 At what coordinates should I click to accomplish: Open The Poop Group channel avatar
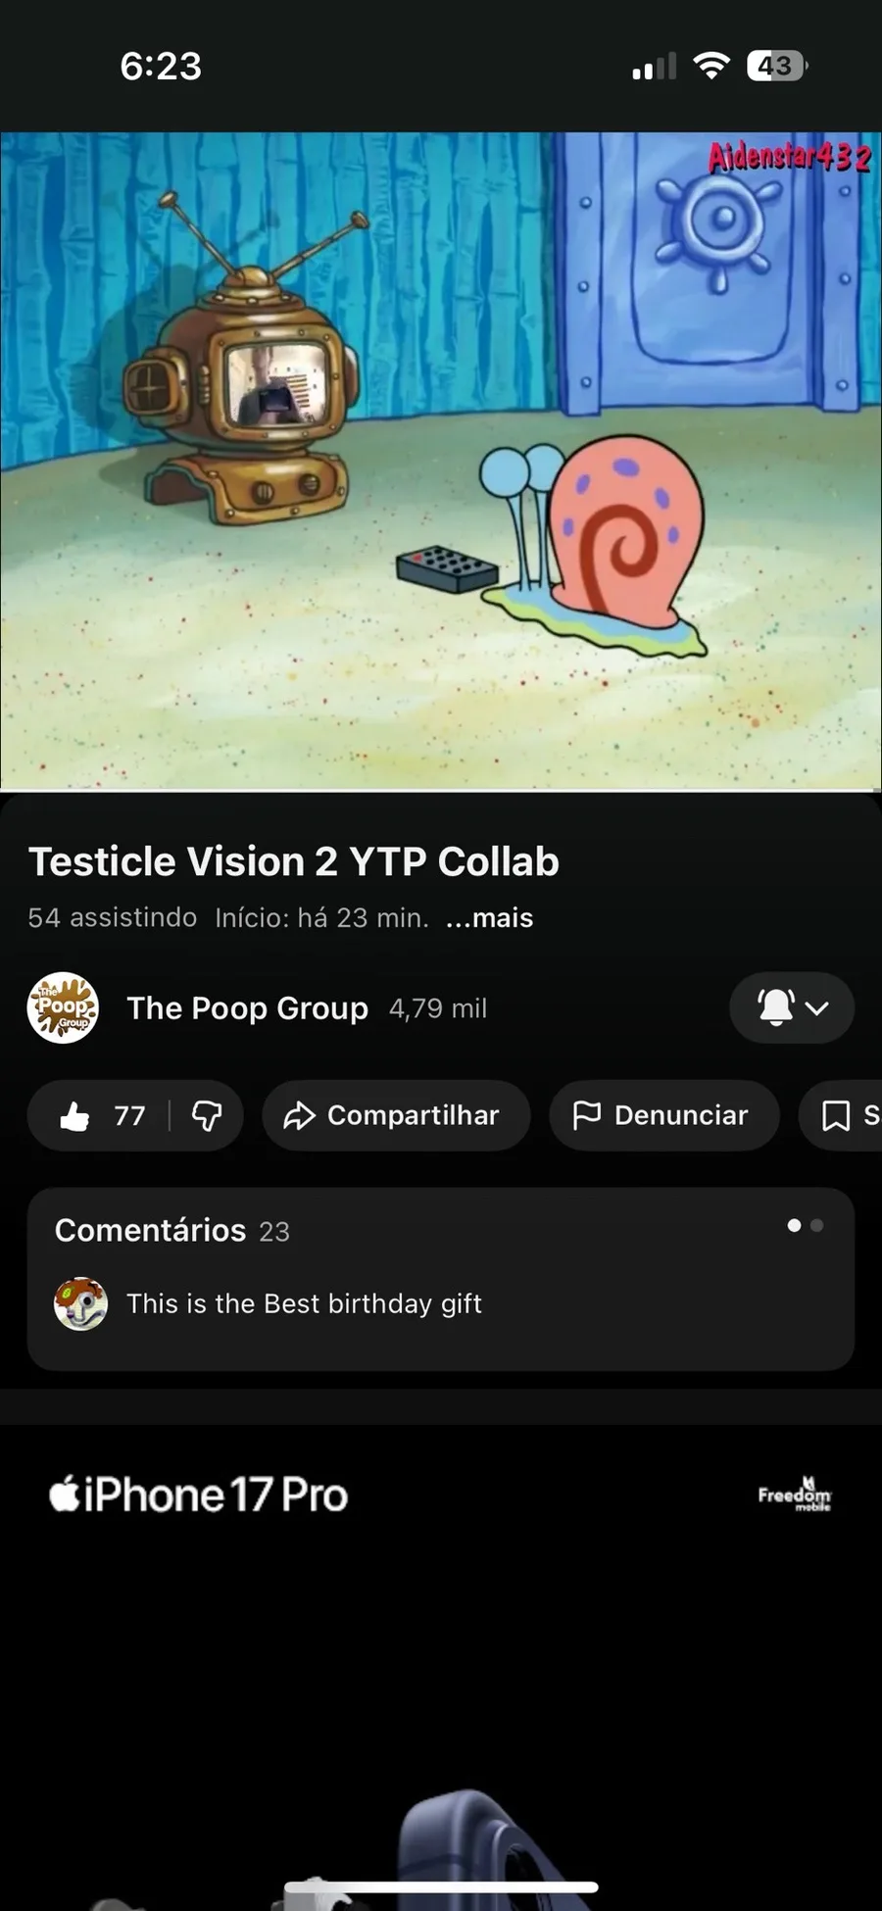[x=63, y=1007]
